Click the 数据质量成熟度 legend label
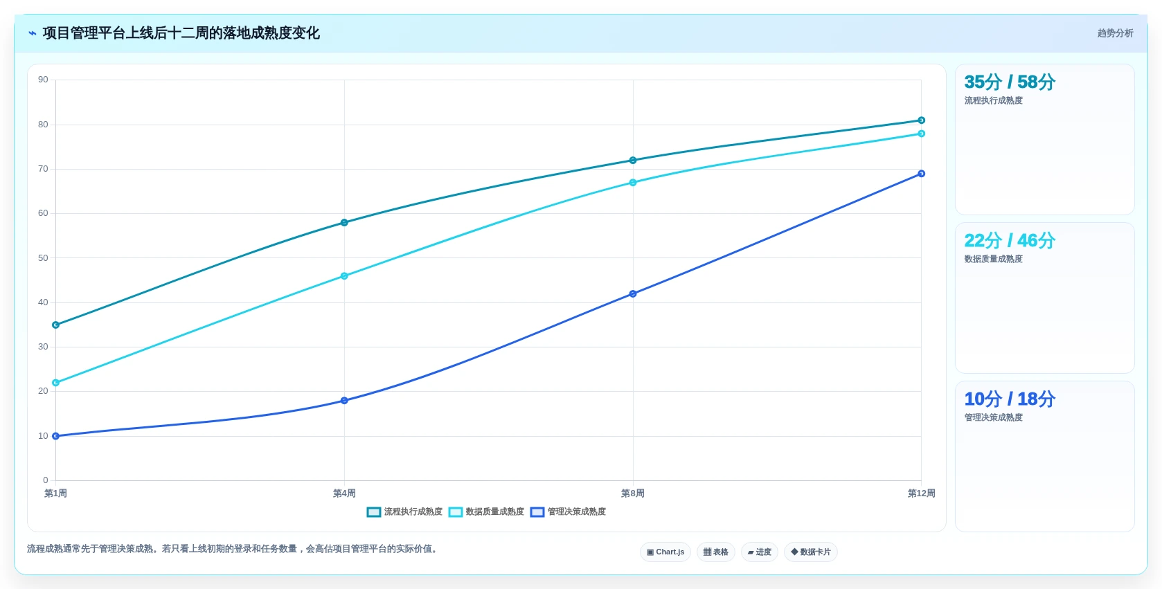This screenshot has width=1162, height=589. tap(495, 512)
